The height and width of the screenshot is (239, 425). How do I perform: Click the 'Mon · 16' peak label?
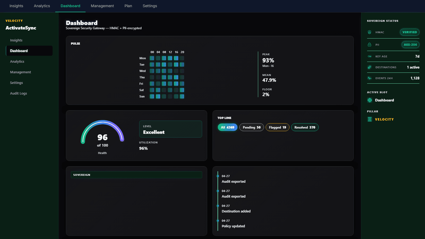[x=268, y=66]
